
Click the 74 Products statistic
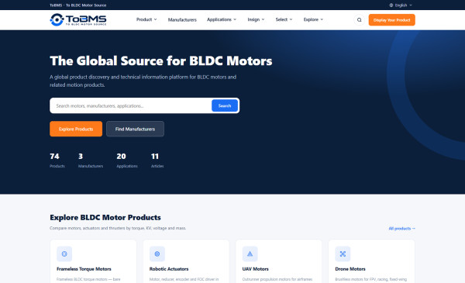tap(57, 160)
